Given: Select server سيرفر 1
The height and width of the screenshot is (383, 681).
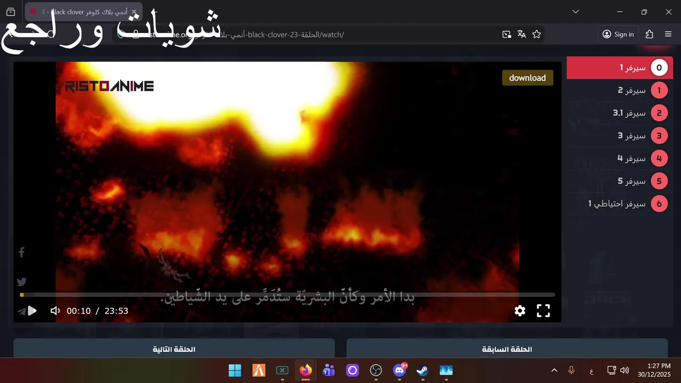Looking at the screenshot, I should [x=620, y=68].
